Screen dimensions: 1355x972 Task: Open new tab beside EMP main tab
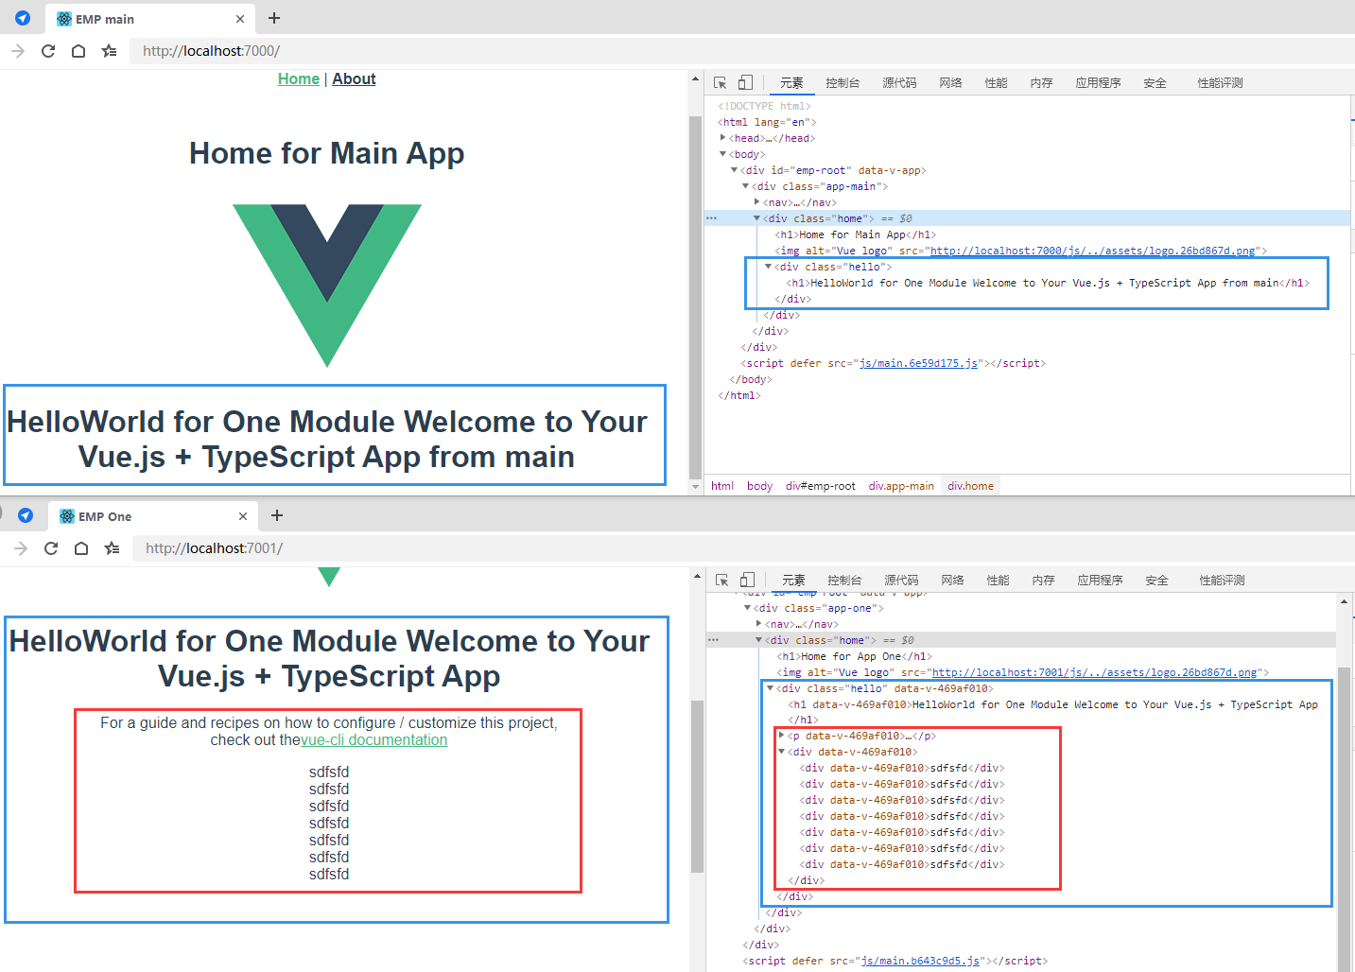(274, 18)
